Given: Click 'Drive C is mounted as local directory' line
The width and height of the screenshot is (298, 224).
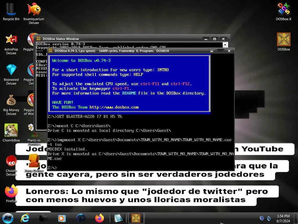Looking at the screenshot, I should 109,130.
